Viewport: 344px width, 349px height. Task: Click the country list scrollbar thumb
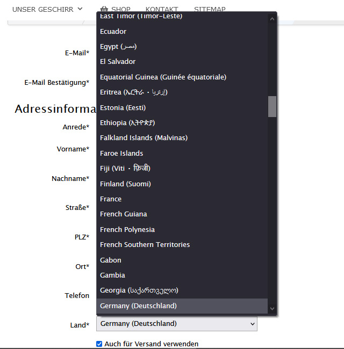click(x=272, y=106)
